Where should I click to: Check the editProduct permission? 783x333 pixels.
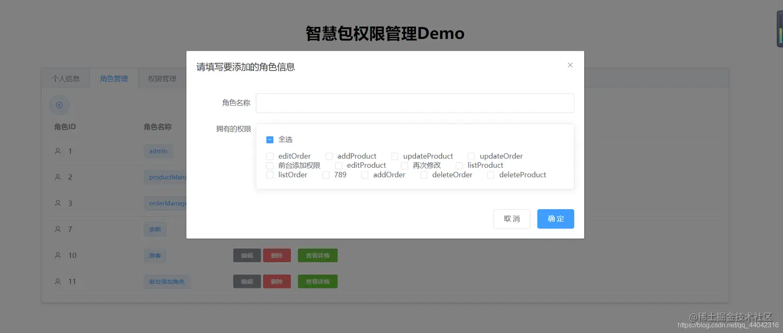point(339,166)
